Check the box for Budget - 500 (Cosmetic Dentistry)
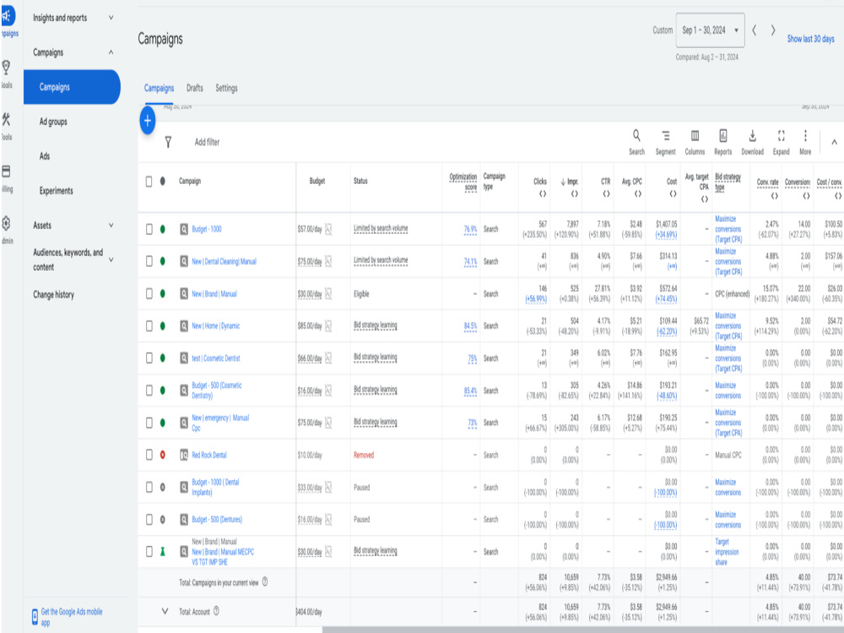The height and width of the screenshot is (633, 844). (x=149, y=390)
